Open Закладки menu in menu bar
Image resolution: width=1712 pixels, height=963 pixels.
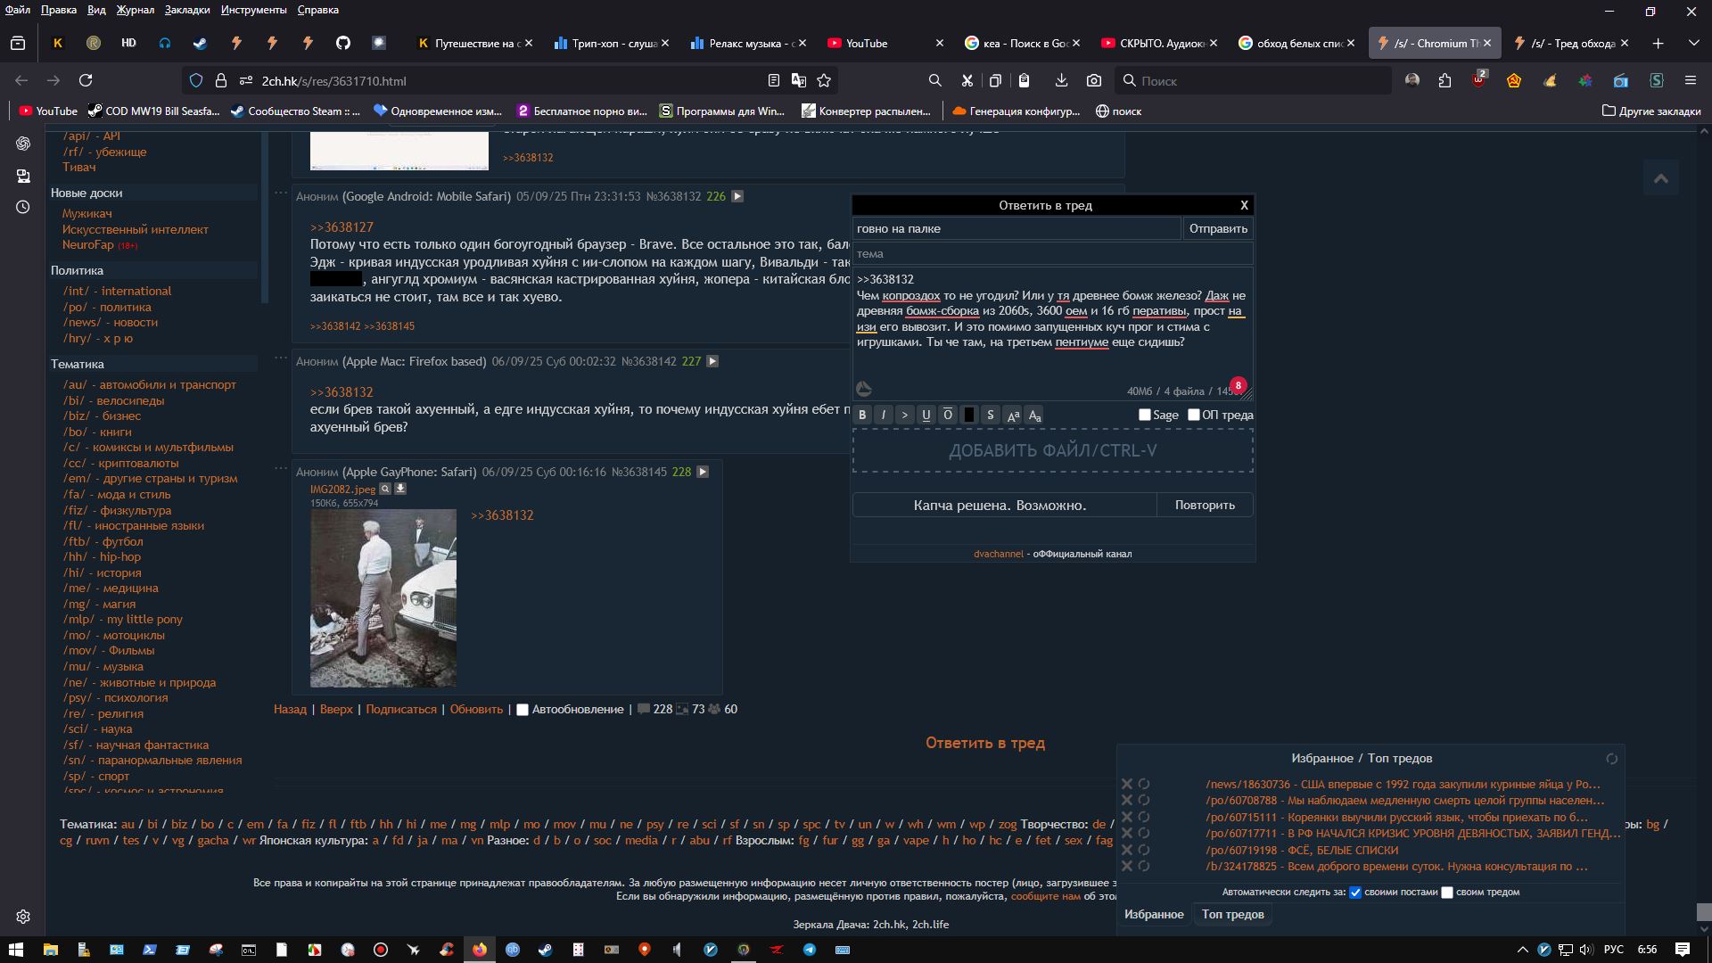[x=187, y=10]
